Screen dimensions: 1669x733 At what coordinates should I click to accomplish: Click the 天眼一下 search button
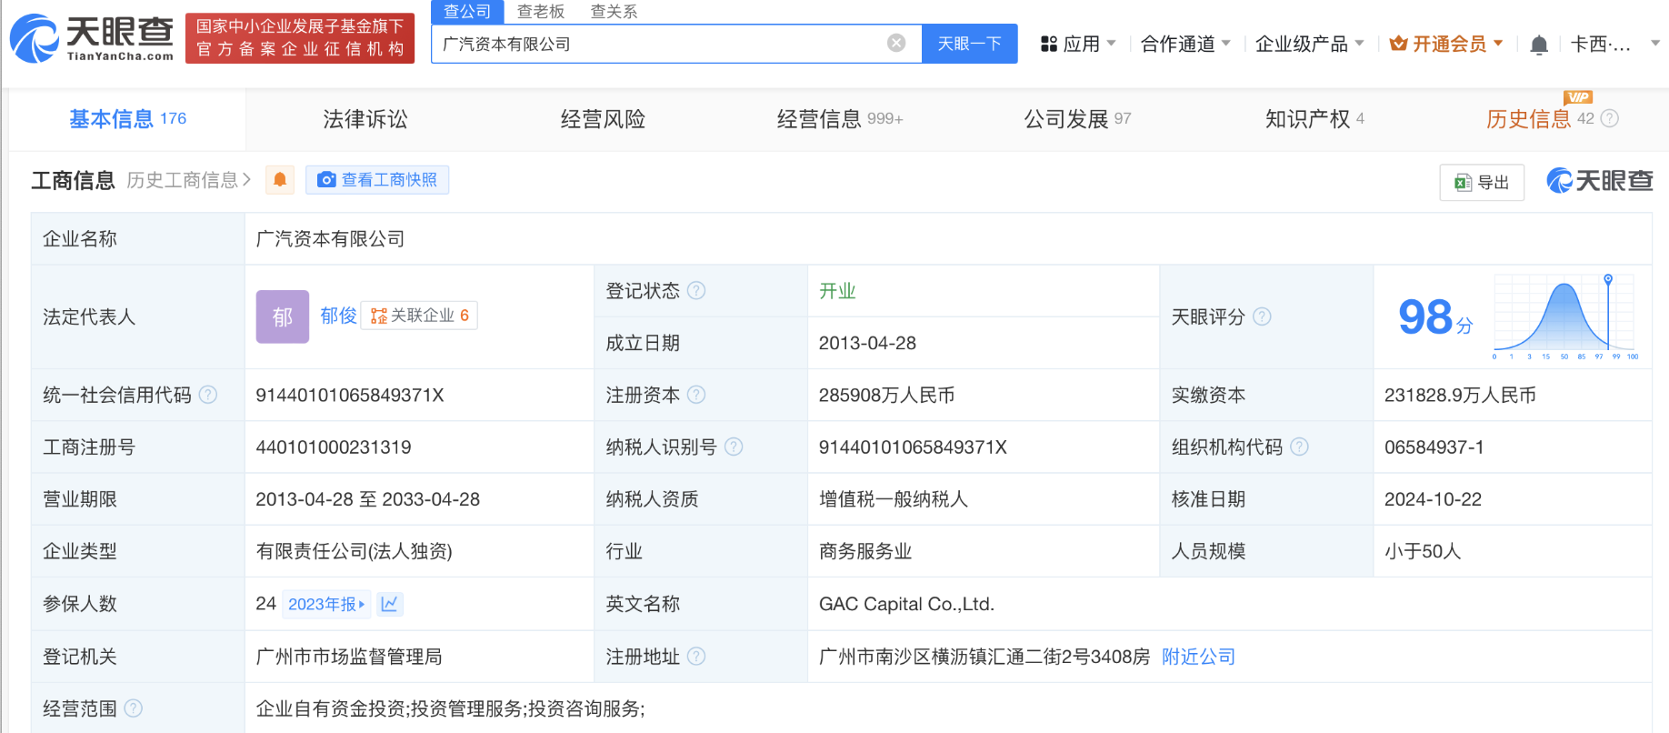click(969, 44)
